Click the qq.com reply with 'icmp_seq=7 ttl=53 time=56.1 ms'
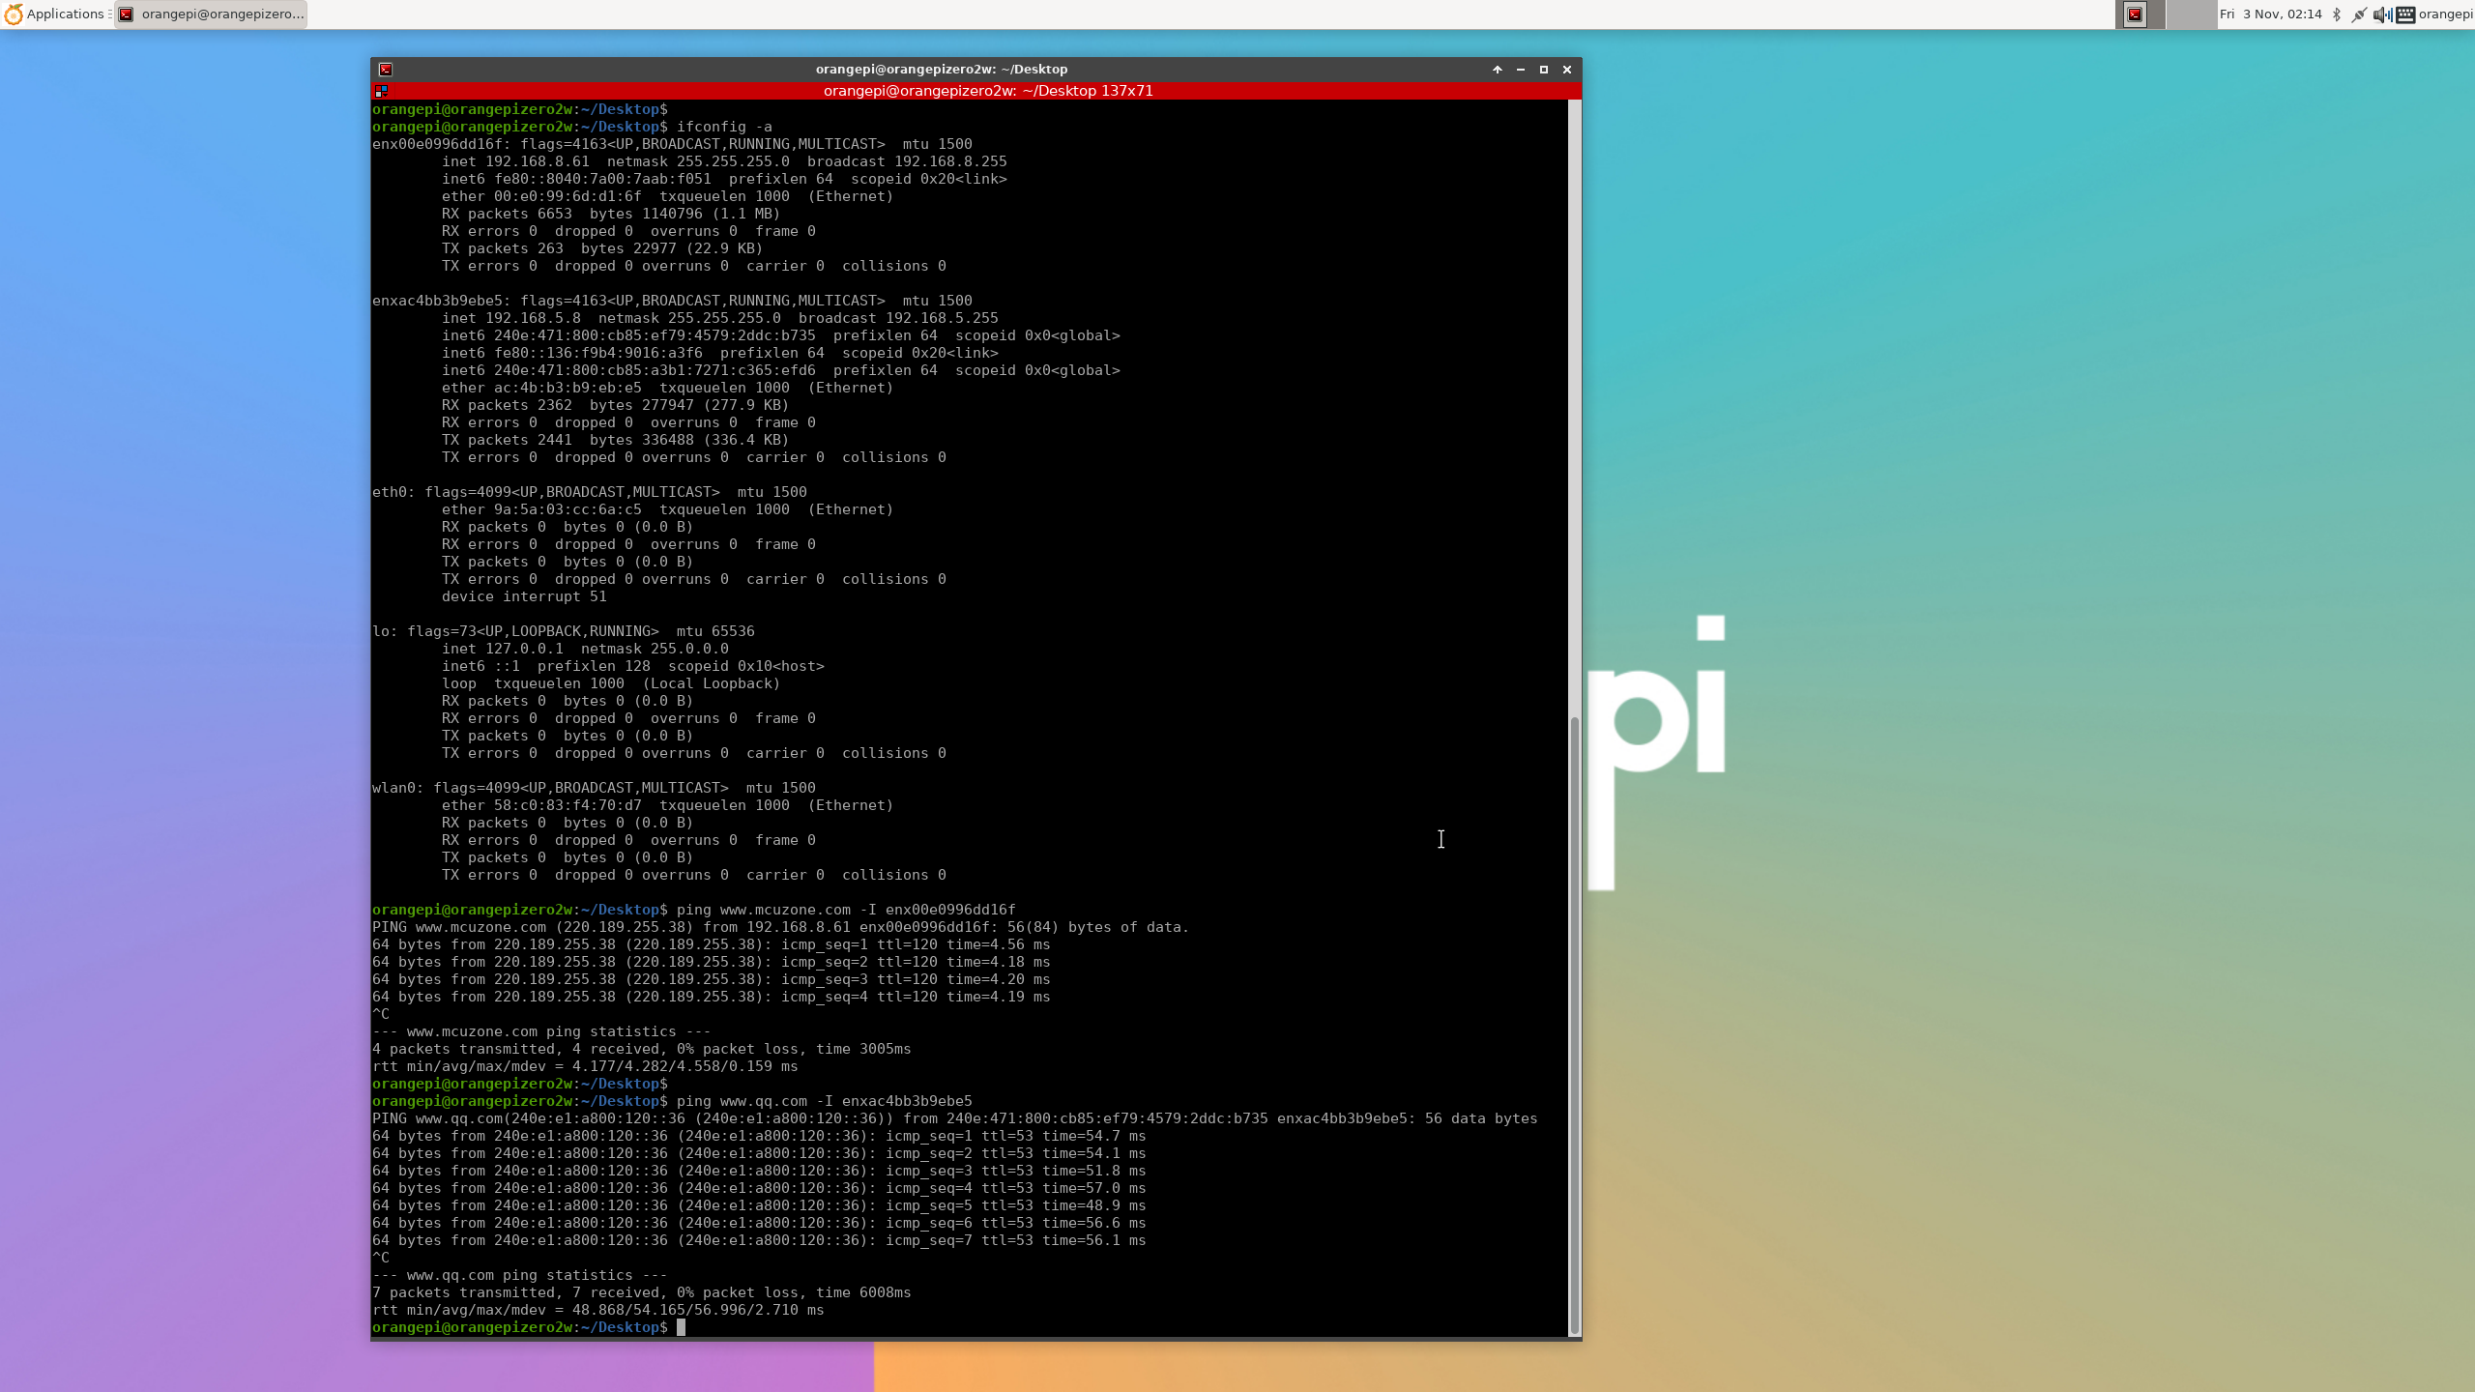Viewport: 2475px width, 1392px height. pyautogui.click(x=759, y=1240)
